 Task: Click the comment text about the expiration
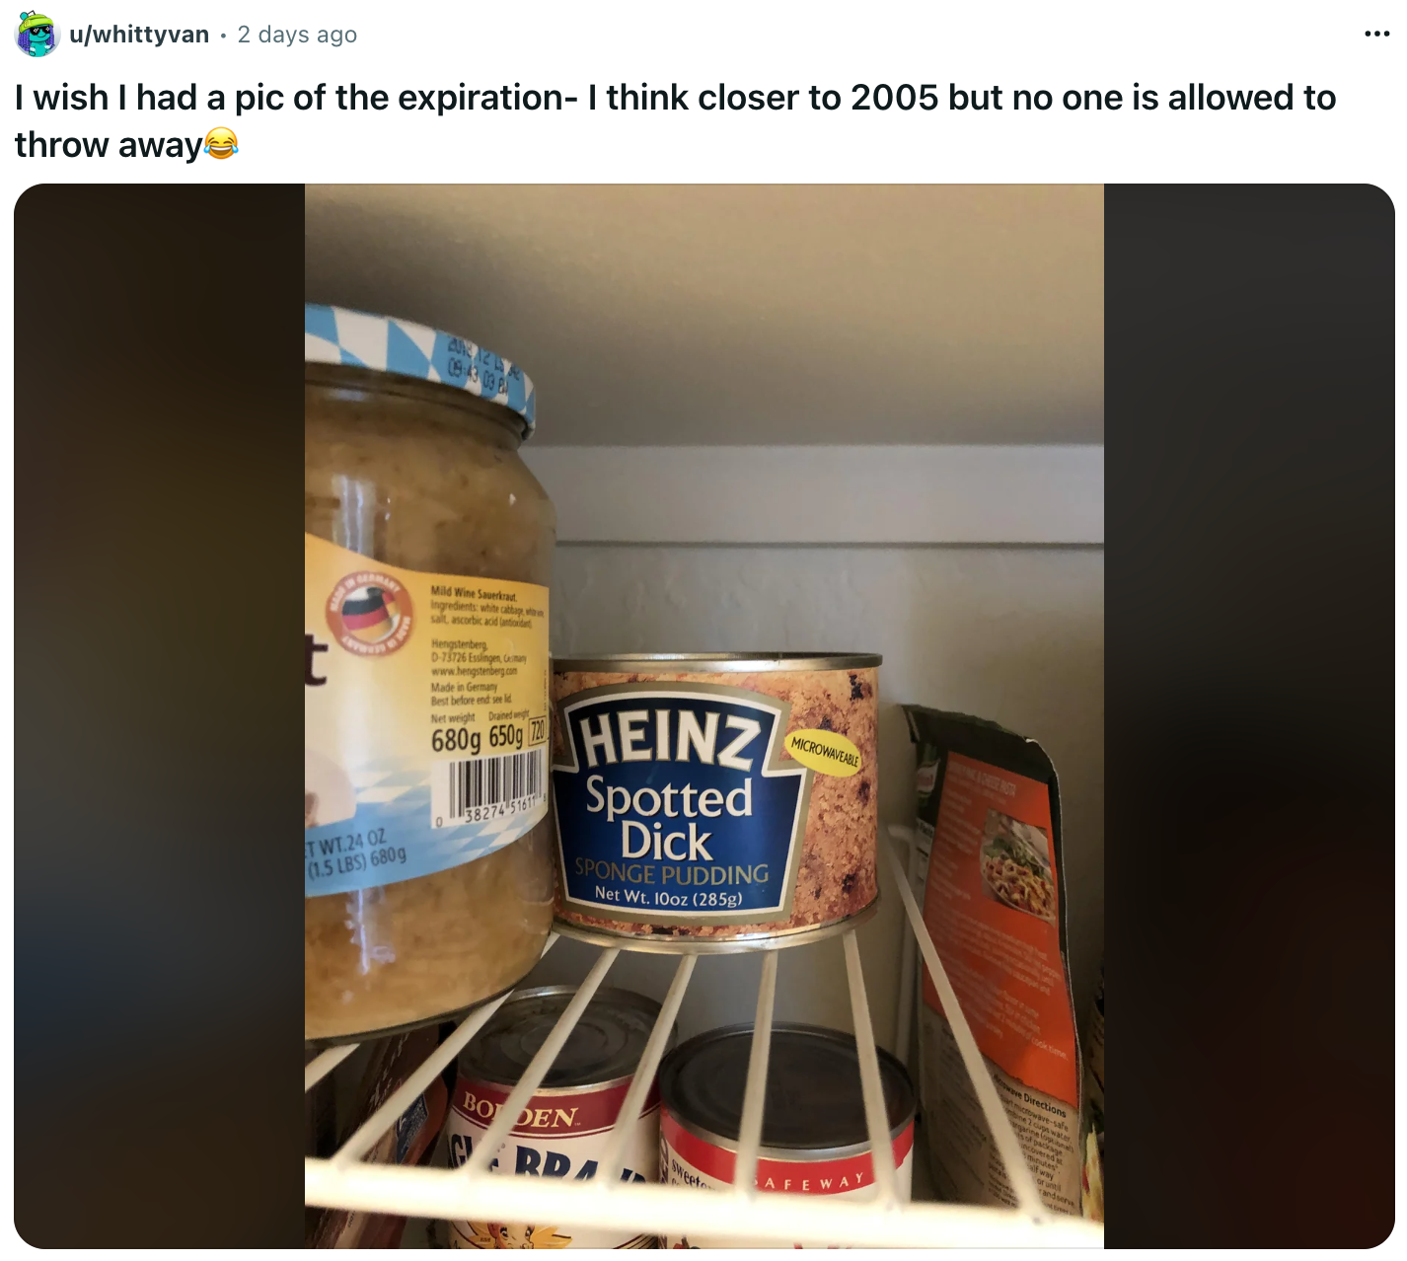pos(675,120)
